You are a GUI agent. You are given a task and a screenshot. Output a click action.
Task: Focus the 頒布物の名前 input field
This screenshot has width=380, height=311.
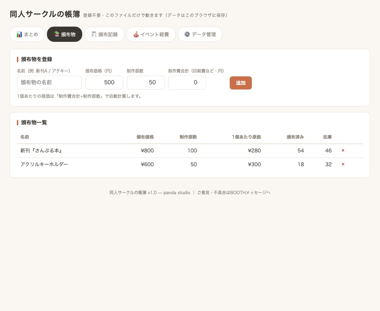pyautogui.click(x=49, y=82)
